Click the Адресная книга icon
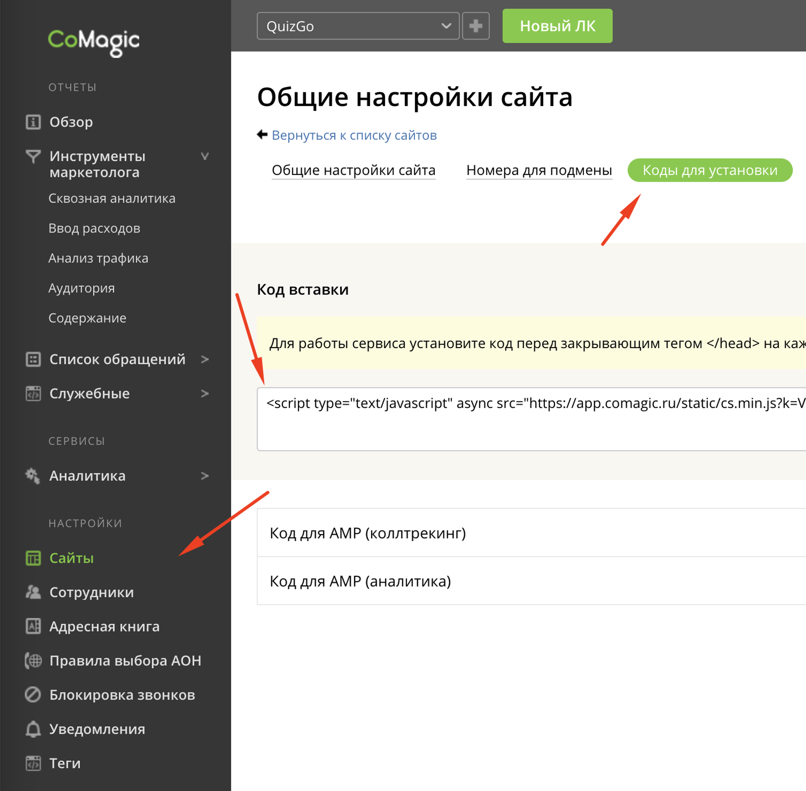 tap(33, 626)
